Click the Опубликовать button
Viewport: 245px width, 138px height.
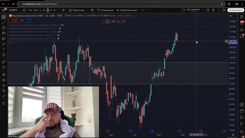click(x=235, y=10)
